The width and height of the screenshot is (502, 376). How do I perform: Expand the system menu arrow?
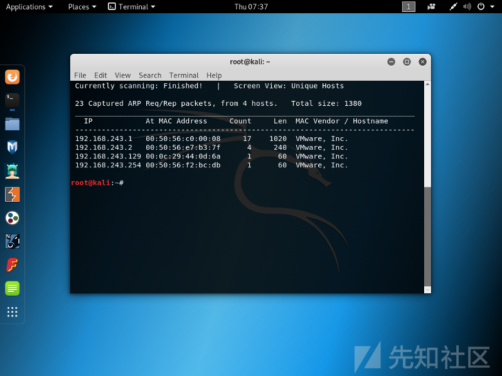click(x=492, y=7)
